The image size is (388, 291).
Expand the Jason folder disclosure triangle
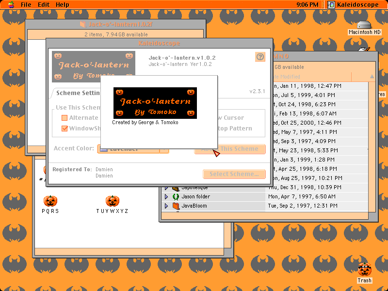click(166, 197)
